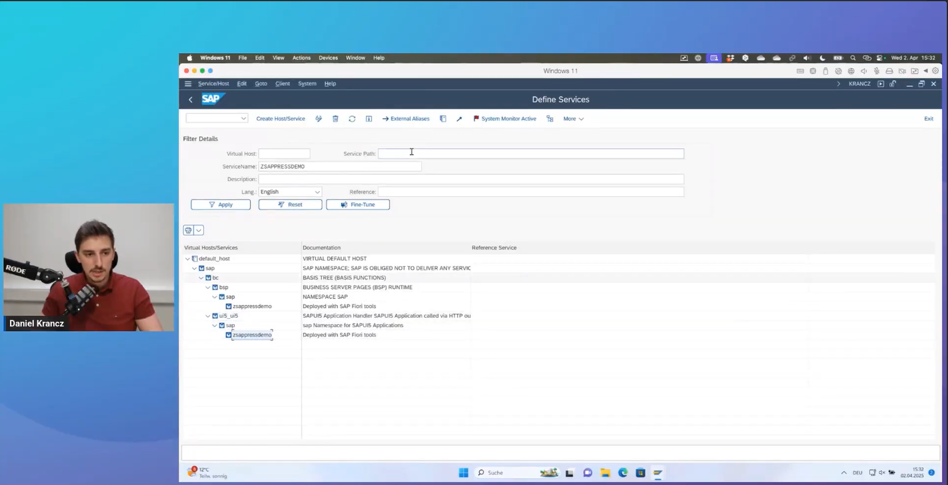This screenshot has width=948, height=485.
Task: Click the Spotlight search icon in menu bar
Action: pos(853,58)
